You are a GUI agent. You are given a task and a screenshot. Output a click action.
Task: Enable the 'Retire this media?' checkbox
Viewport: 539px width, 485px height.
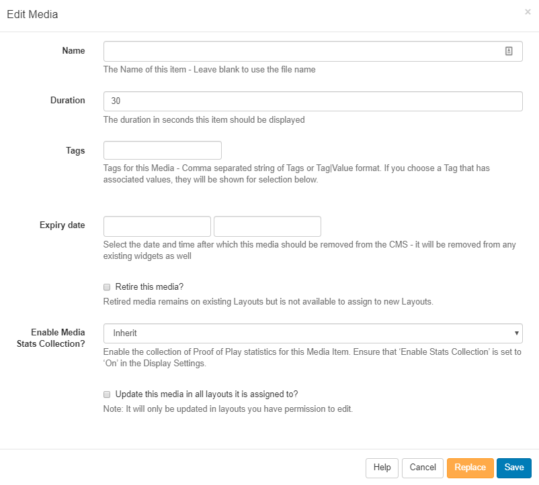click(107, 287)
